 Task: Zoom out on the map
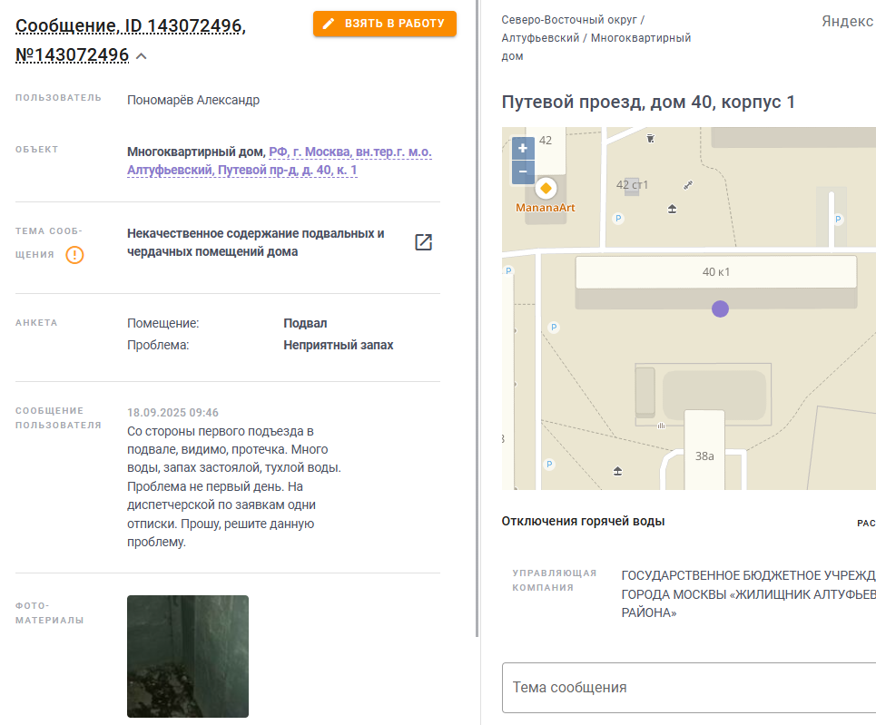click(x=523, y=172)
